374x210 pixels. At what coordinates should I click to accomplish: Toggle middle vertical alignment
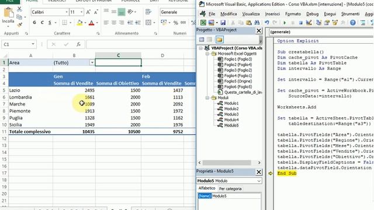coord(114,12)
